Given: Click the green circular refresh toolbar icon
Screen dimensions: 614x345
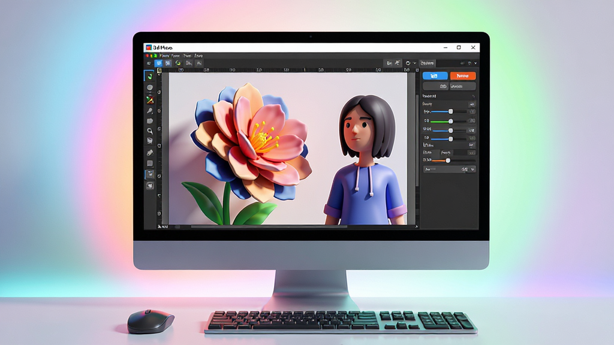Looking at the screenshot, I should coord(178,63).
